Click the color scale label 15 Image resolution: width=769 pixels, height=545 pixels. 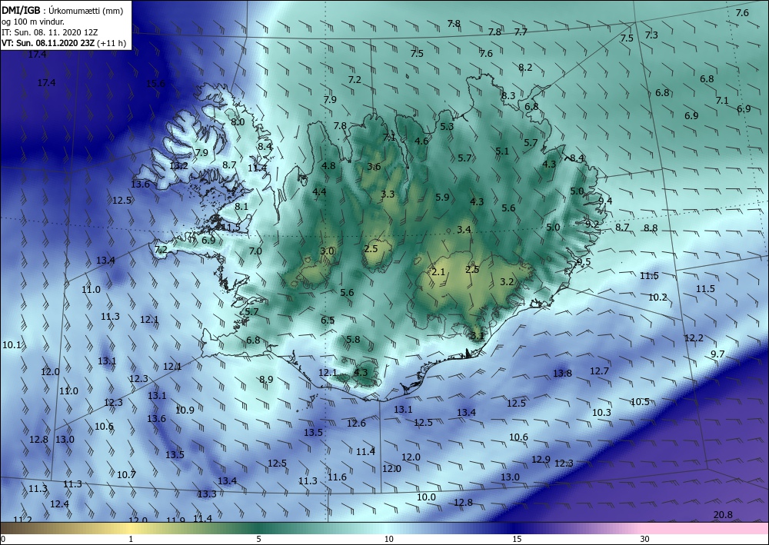coord(517,539)
